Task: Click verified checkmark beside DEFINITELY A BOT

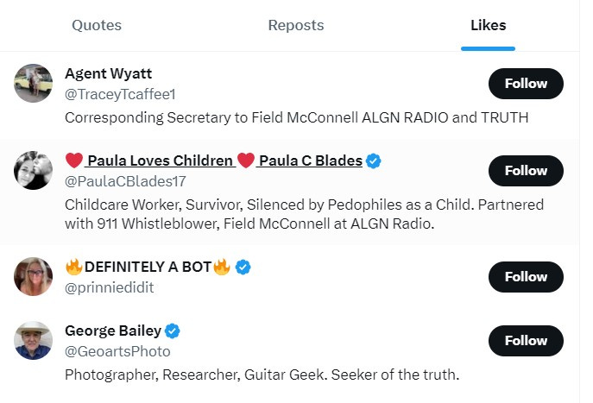Action: point(243,267)
